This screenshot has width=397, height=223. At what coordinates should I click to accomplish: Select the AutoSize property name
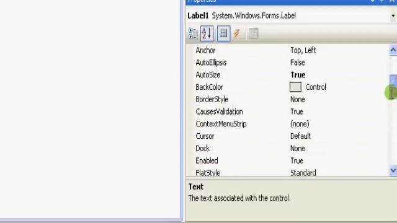click(208, 75)
